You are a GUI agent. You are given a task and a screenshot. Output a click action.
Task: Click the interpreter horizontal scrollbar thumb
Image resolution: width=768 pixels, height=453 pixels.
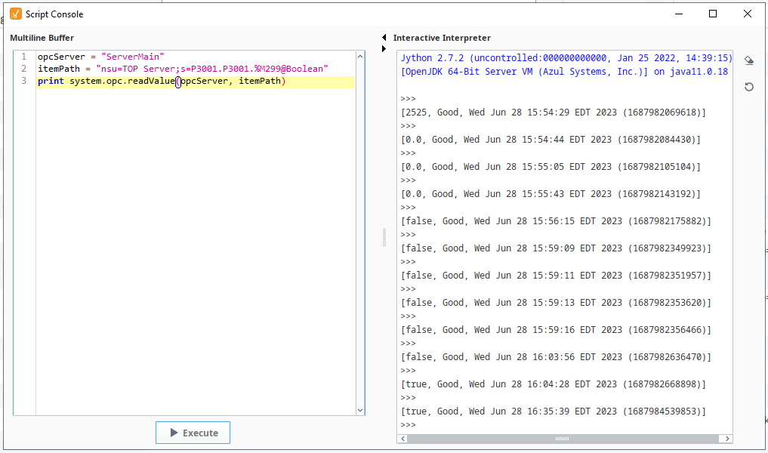point(563,439)
